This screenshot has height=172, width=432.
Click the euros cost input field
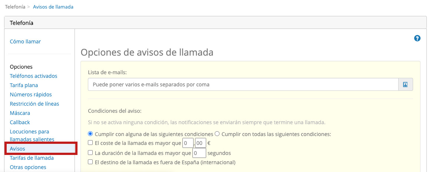coord(188,143)
